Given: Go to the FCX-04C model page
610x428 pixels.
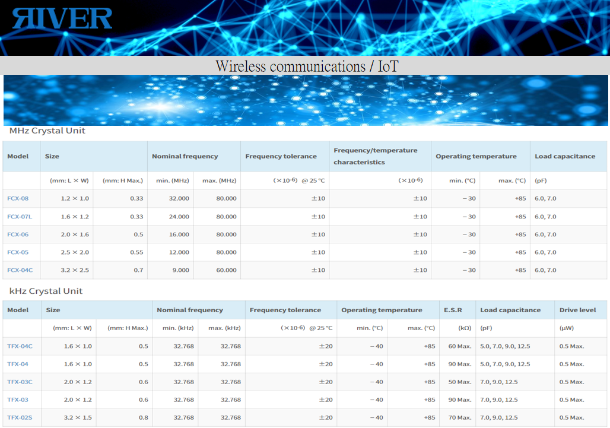Looking at the screenshot, I should [x=20, y=270].
